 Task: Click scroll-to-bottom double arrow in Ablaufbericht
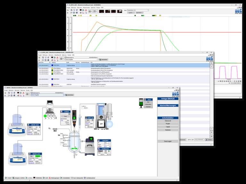211,132
